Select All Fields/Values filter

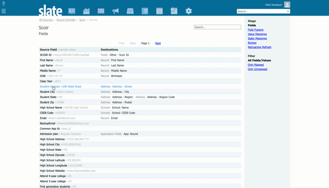tap(259, 60)
